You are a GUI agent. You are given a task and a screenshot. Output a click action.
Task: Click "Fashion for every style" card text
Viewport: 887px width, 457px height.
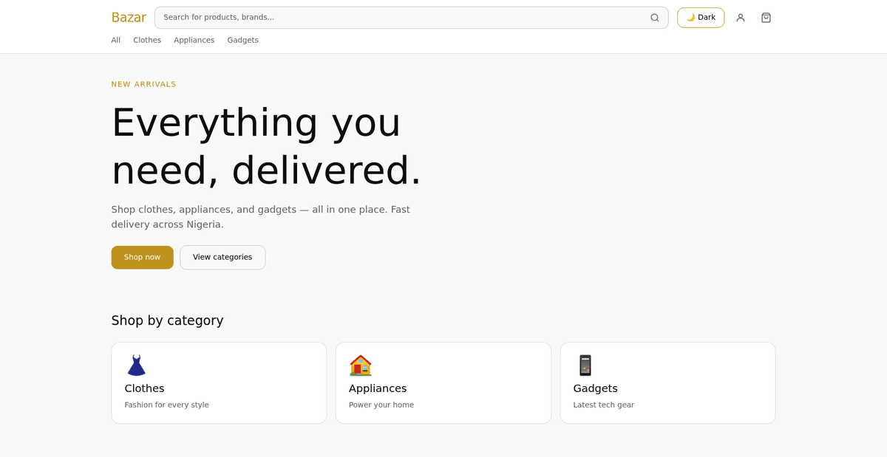click(x=167, y=405)
